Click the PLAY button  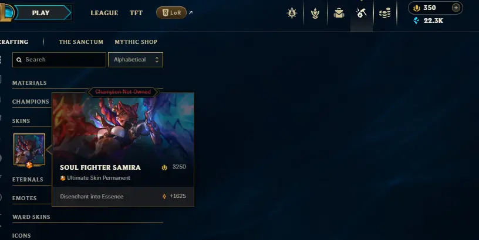tap(41, 13)
